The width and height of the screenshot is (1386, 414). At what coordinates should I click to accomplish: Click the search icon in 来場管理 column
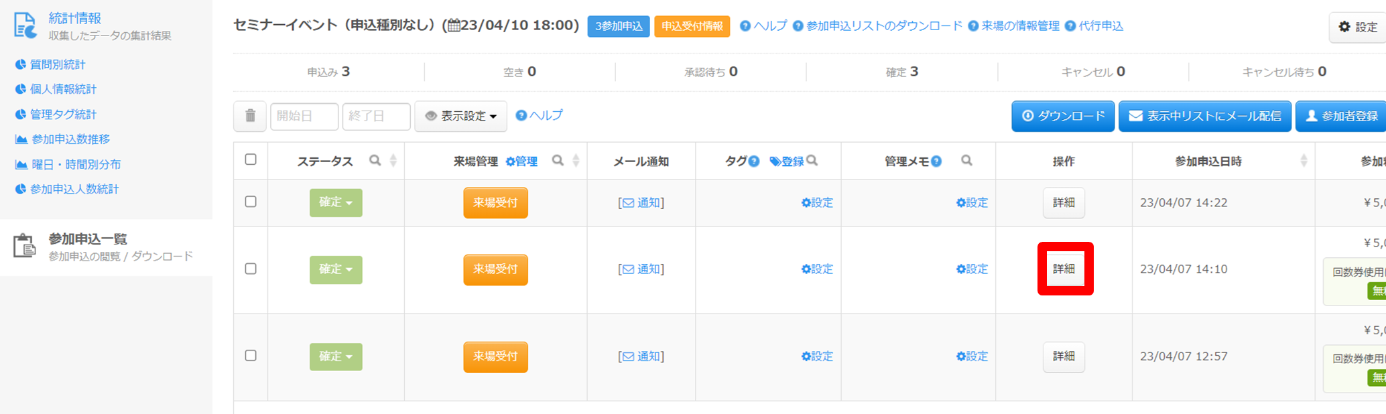click(558, 161)
